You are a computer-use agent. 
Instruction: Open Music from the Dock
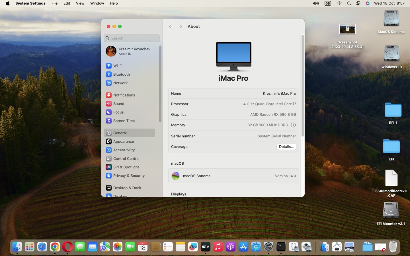[218, 247]
